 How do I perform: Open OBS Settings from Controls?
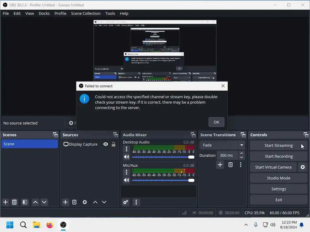[279, 189]
